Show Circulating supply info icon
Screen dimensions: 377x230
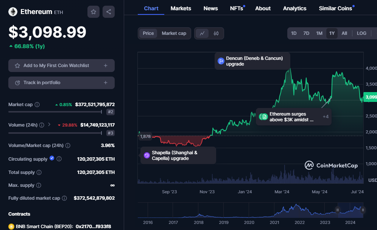pos(59,159)
